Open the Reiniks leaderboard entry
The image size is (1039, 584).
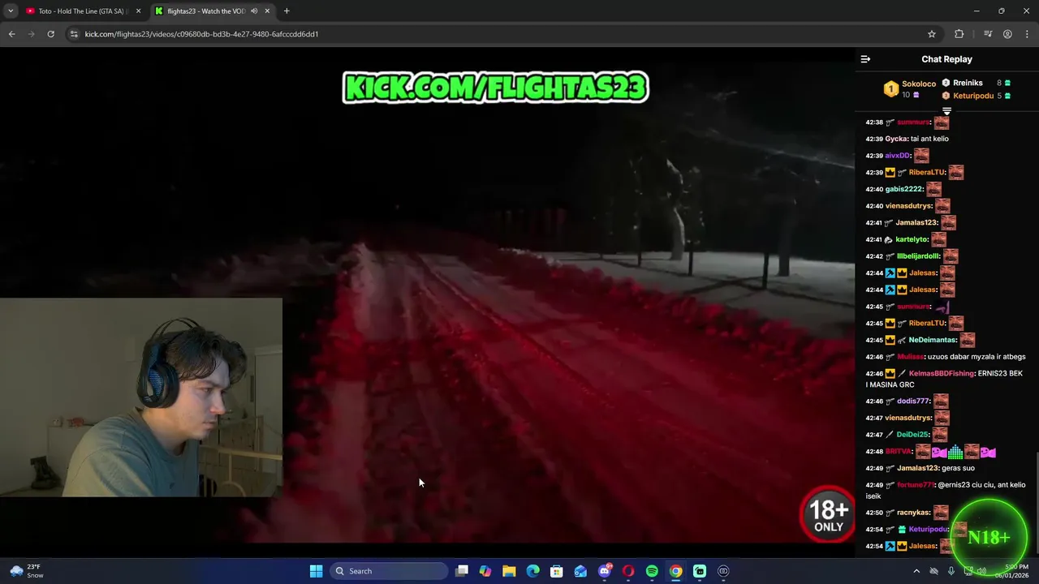(x=976, y=83)
